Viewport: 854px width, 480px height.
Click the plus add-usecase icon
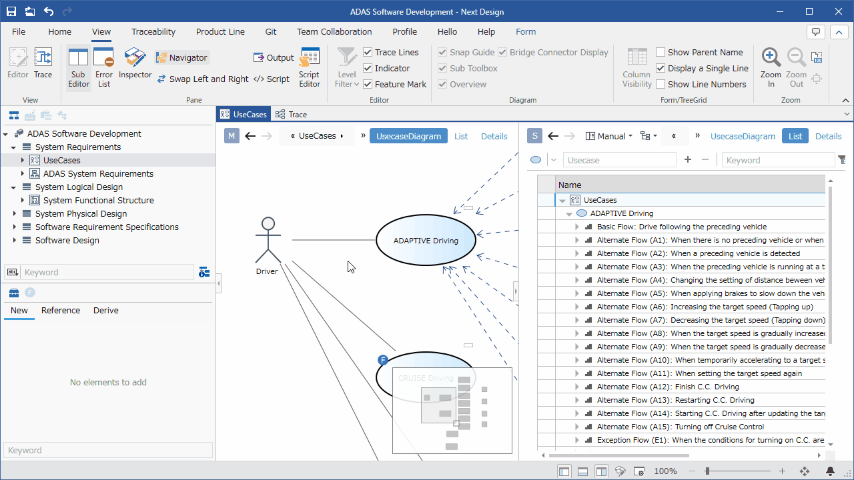pos(689,160)
